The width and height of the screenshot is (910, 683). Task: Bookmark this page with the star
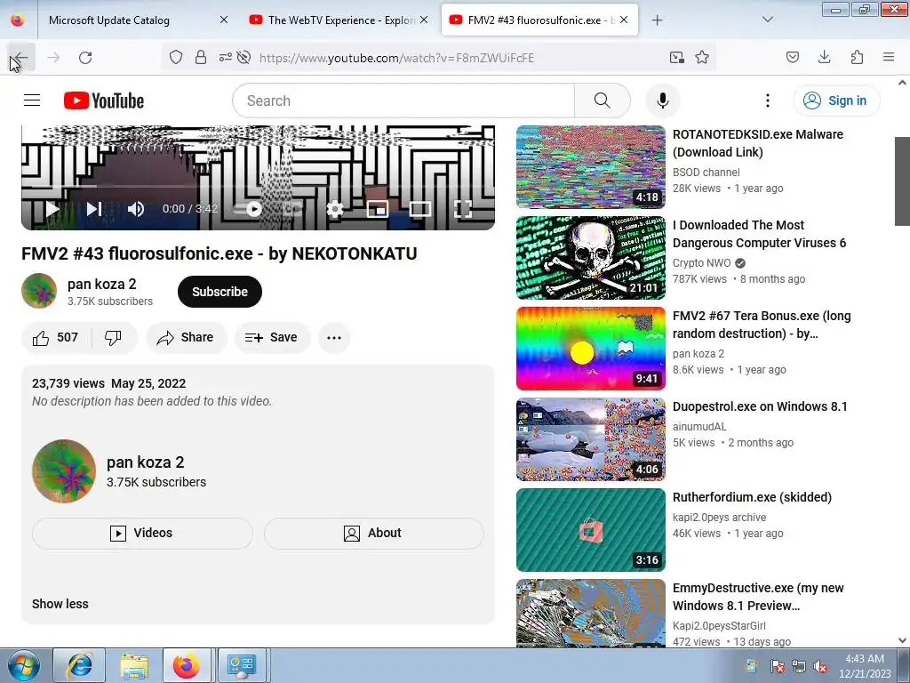702,57
